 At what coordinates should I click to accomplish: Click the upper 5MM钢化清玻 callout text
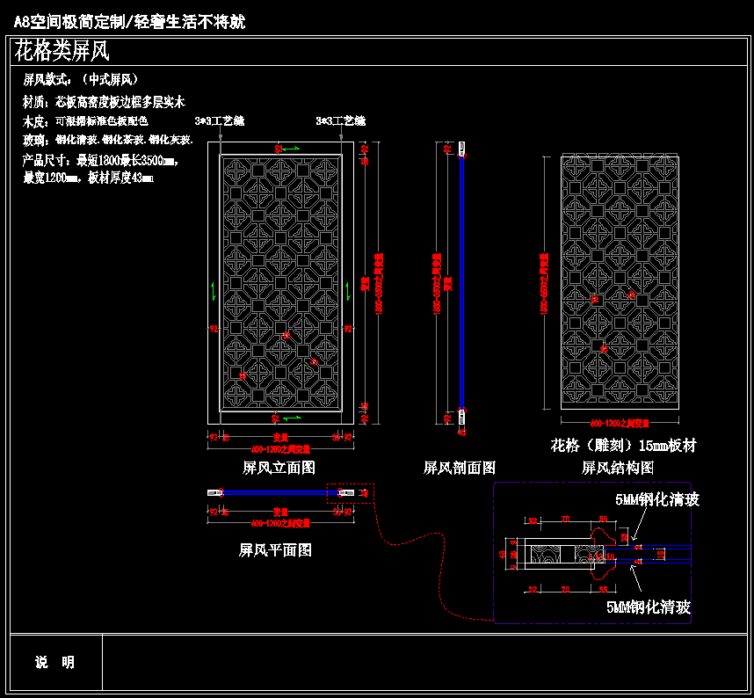[657, 500]
